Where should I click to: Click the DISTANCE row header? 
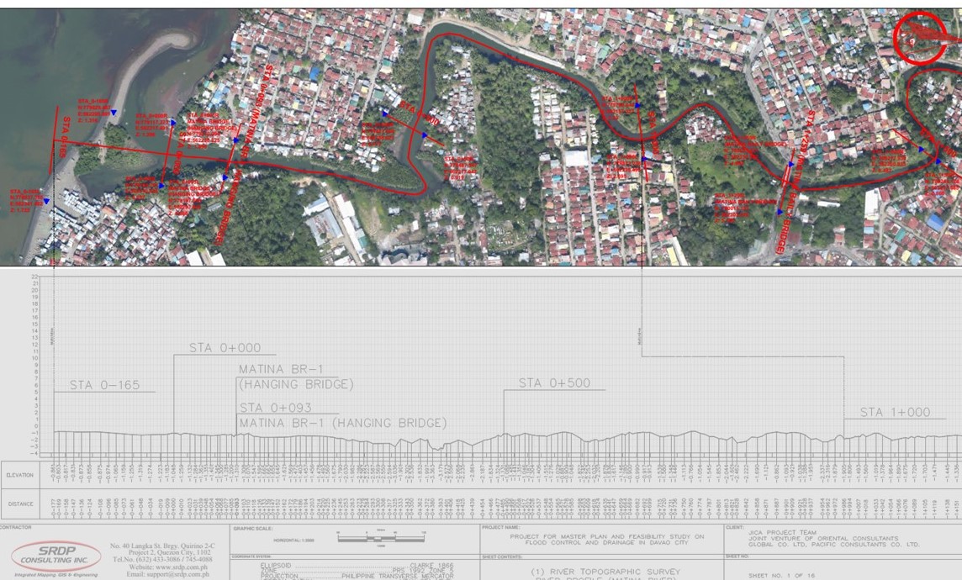point(19,504)
